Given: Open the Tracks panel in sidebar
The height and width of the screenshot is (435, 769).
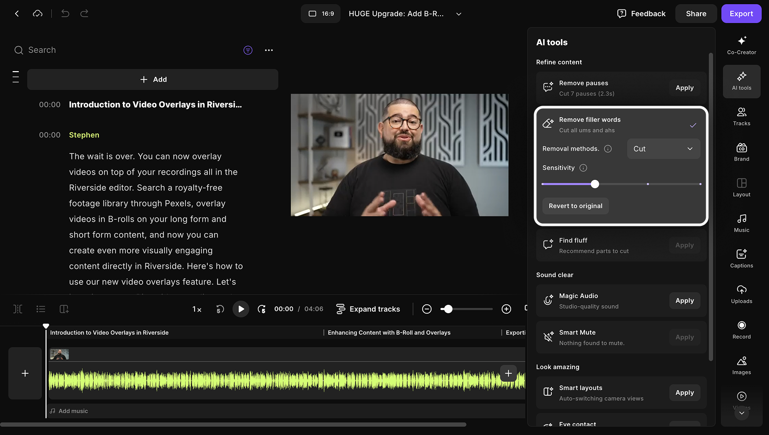Looking at the screenshot, I should 742,116.
